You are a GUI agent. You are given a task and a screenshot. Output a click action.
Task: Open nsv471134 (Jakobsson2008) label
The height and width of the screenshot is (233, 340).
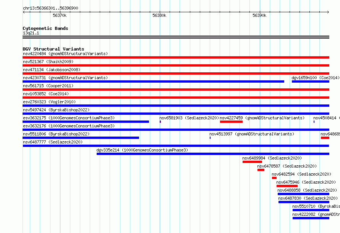click(x=52, y=70)
